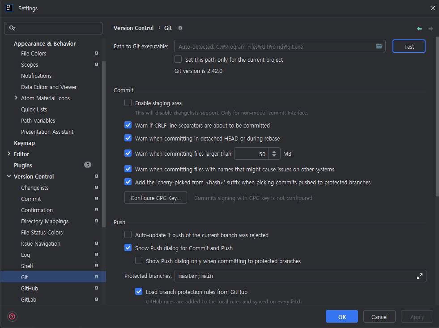Close the Settings dialog window
Viewport: 439px width, 328px height.
coord(432,8)
